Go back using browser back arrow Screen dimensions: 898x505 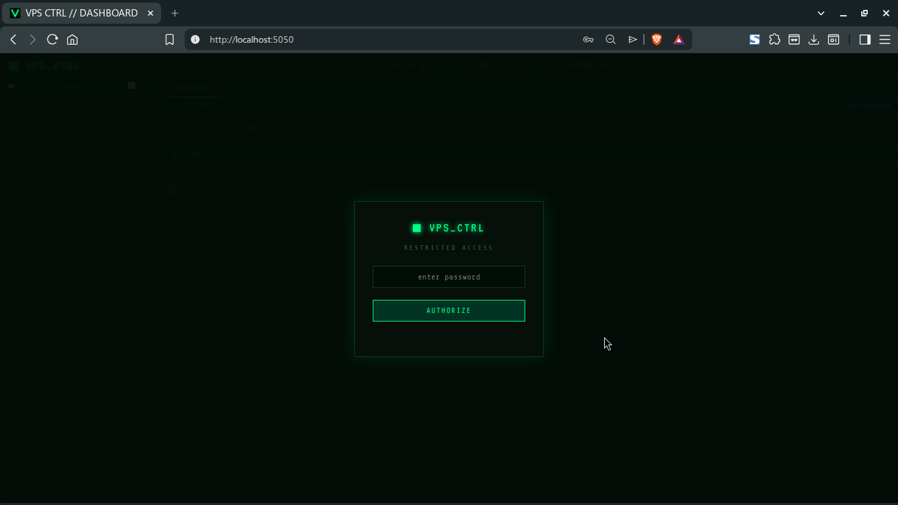click(13, 39)
